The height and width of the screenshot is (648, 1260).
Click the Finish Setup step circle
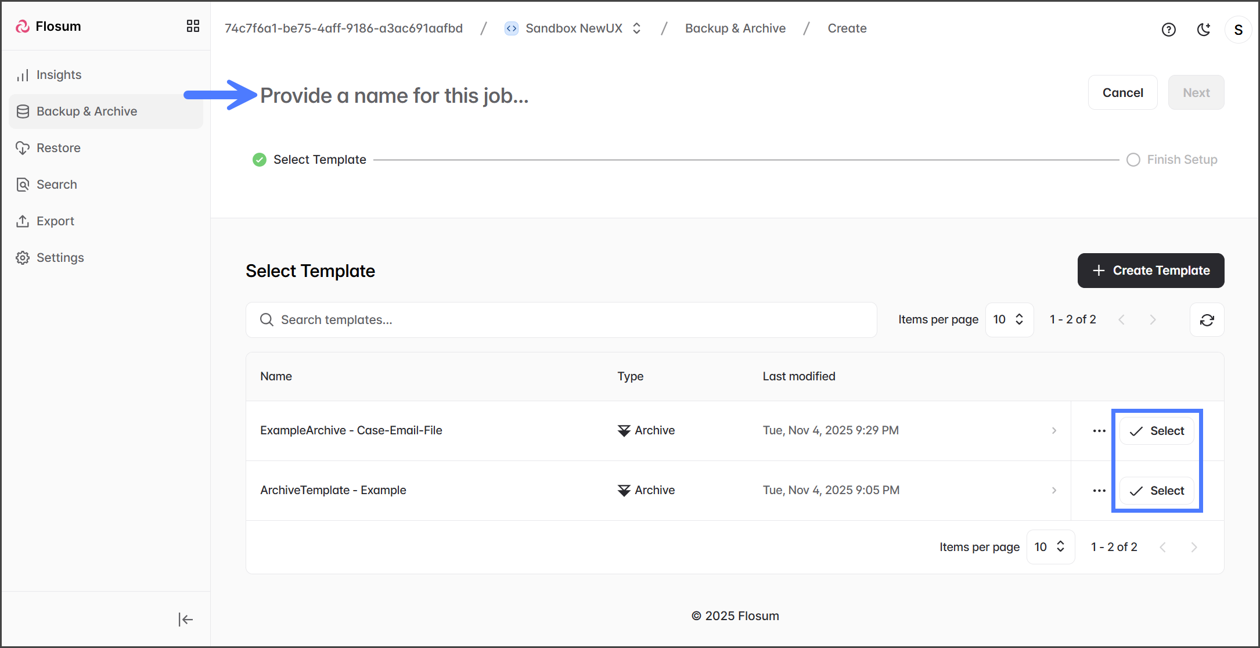(x=1133, y=160)
